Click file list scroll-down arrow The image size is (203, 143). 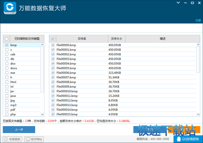[198, 115]
